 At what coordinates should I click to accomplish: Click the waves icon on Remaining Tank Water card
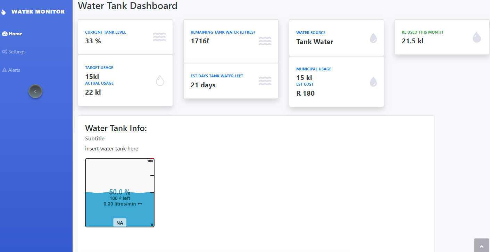tap(265, 41)
